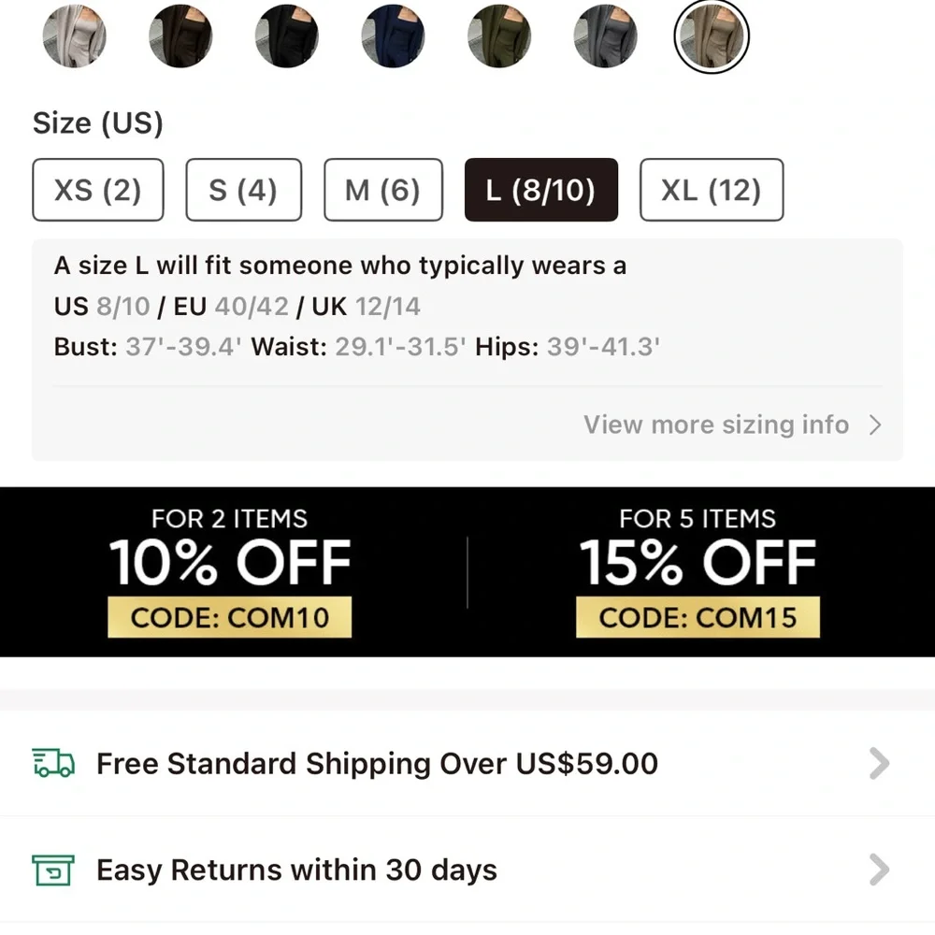Select the navy blue color swatch
The image size is (935, 935).
[x=393, y=36]
